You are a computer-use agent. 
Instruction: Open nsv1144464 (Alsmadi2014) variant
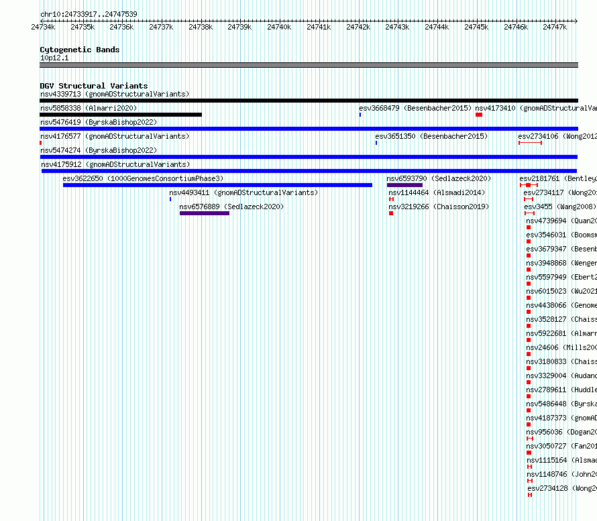point(437,192)
